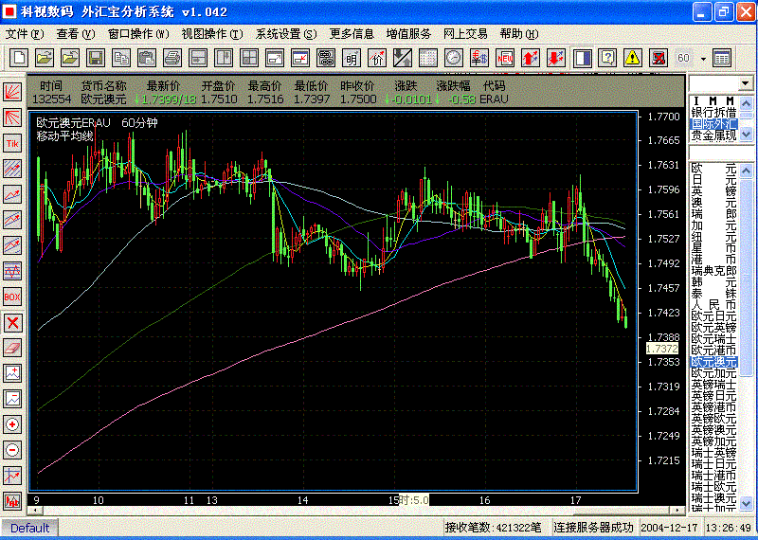758x540 pixels.
Task: Click the red NEW toolbar icon
Action: 505,58
